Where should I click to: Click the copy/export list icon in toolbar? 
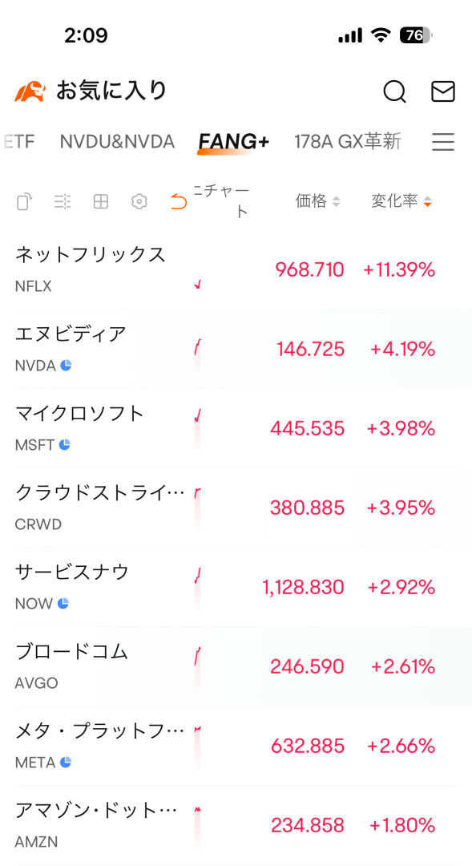tap(24, 202)
